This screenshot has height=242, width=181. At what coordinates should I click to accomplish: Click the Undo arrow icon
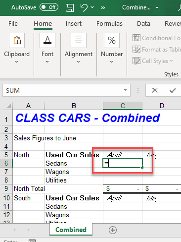pos(84,7)
